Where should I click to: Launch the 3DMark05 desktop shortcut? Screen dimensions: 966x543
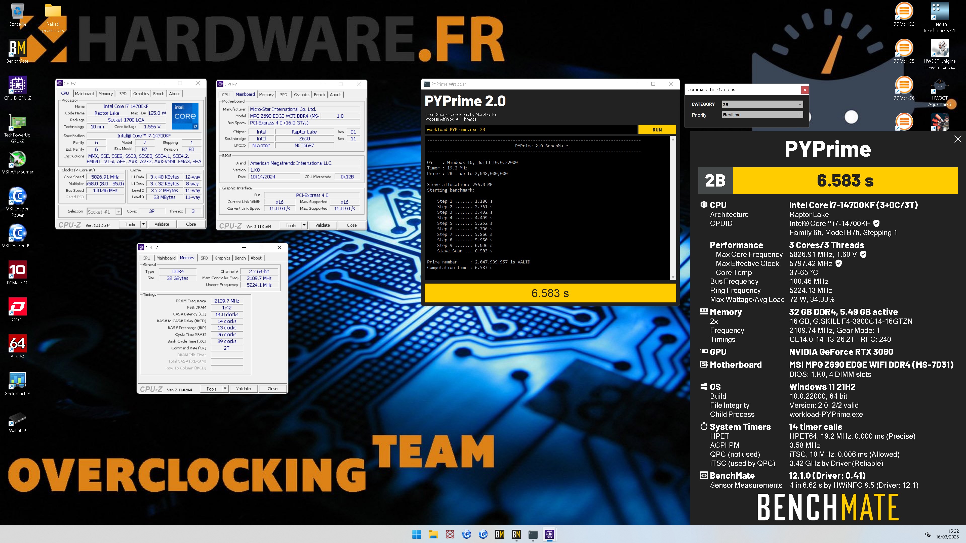904,51
